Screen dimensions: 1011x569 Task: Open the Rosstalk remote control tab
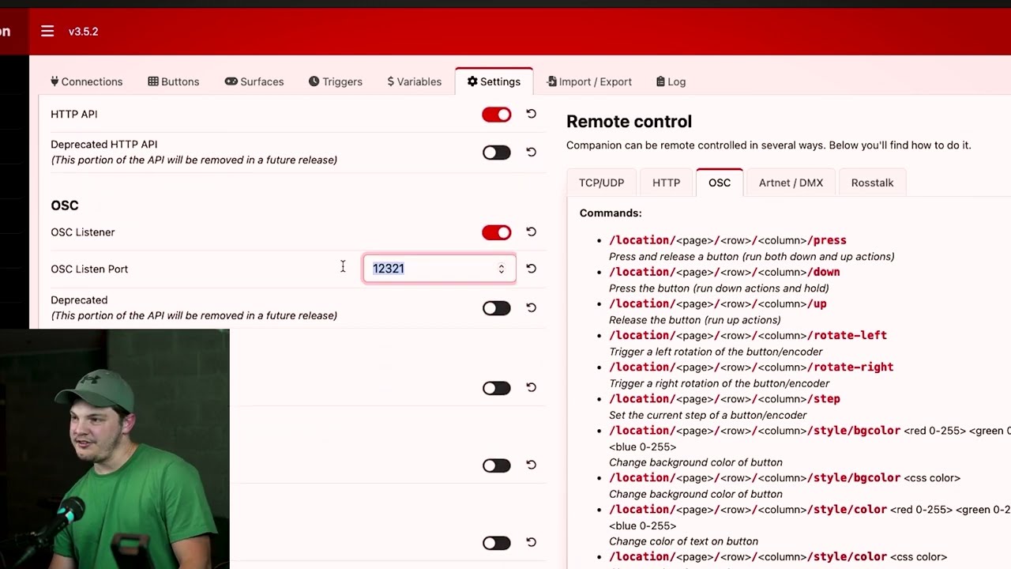[x=872, y=183]
